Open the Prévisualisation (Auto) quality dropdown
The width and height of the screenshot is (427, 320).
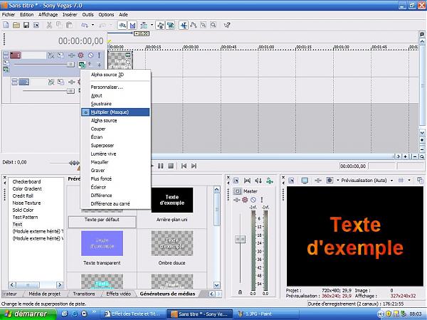pos(366,181)
